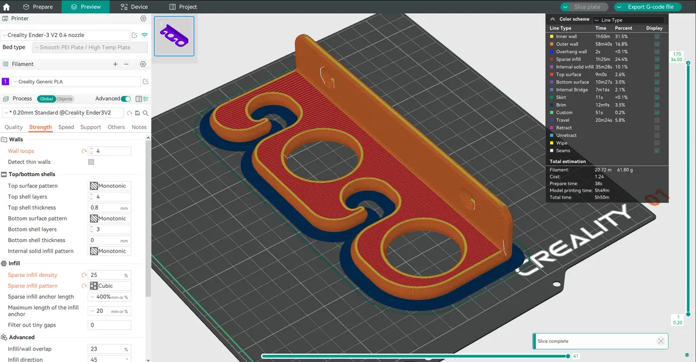Save the process preset disk icon
Viewport: 696px width, 362px height.
point(137,113)
